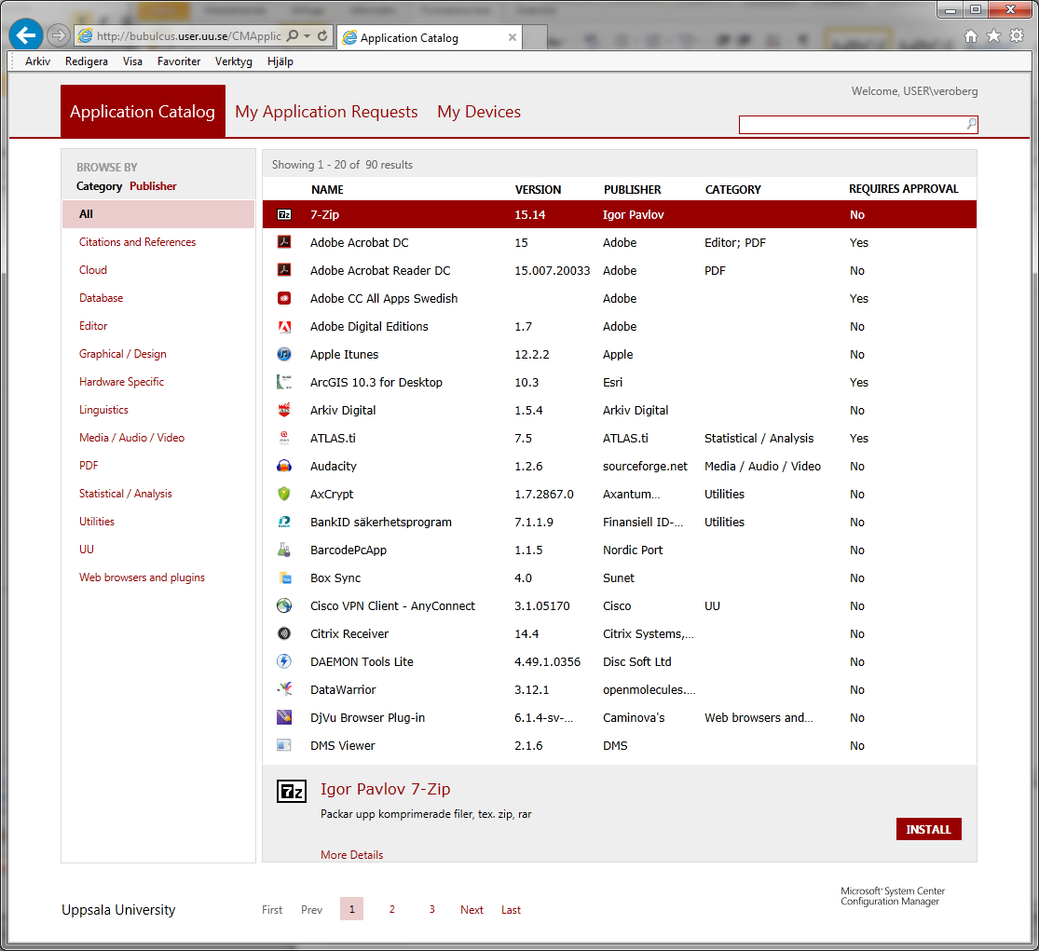Open the Arkiv menu
Viewport: 1039px width, 951px height.
[38, 61]
